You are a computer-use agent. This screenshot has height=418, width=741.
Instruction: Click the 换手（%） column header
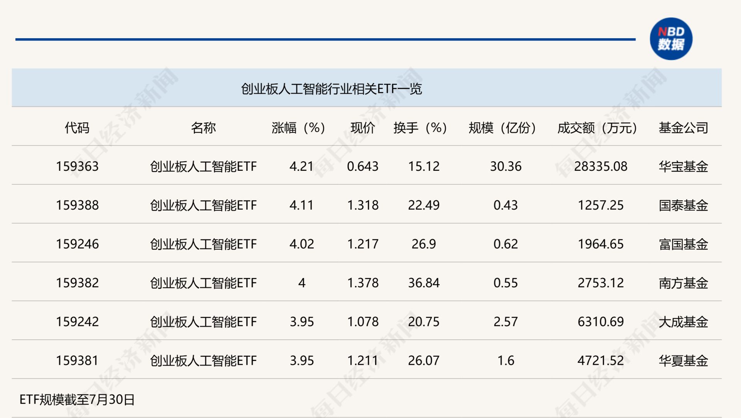(420, 128)
